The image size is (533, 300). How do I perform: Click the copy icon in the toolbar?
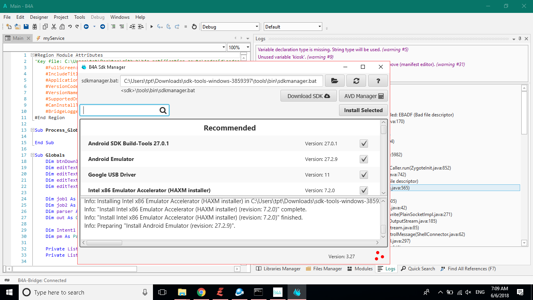pyautogui.click(x=45, y=27)
